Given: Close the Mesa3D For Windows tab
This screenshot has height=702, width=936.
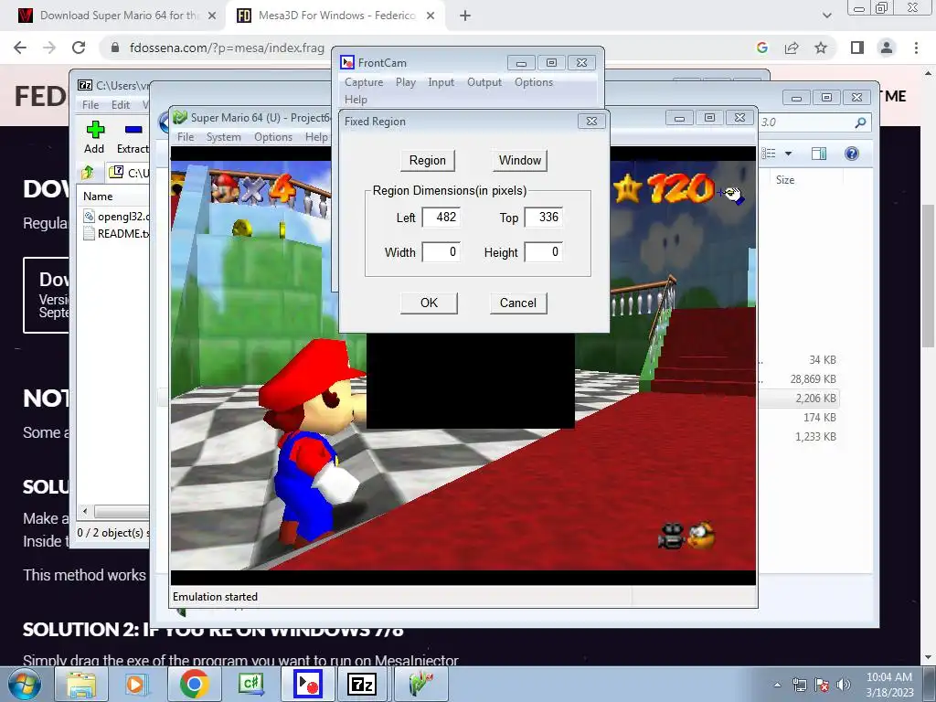Looking at the screenshot, I should tap(431, 16).
